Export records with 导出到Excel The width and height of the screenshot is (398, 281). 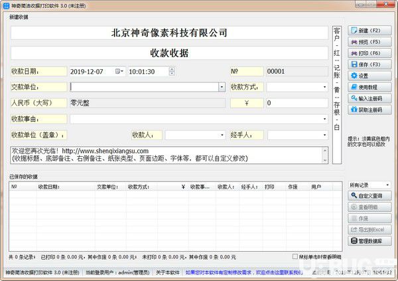[369, 230]
